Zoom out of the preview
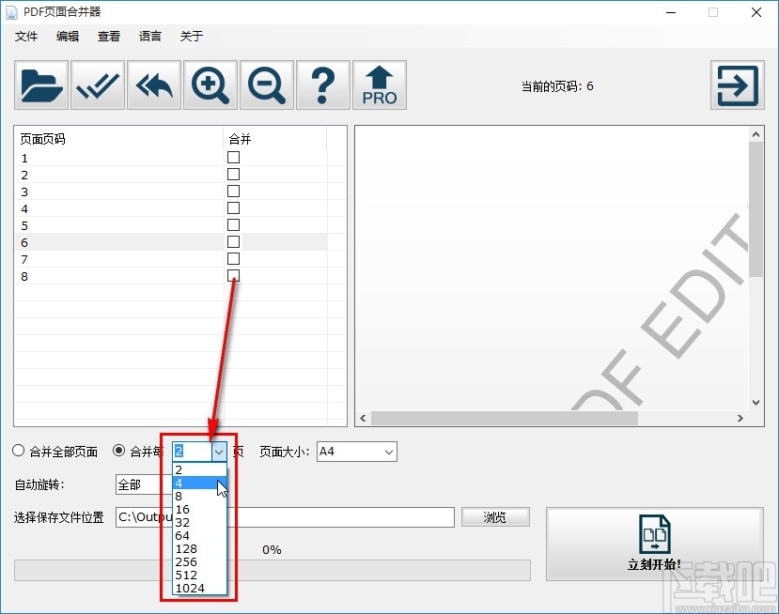Image resolution: width=779 pixels, height=614 pixels. click(x=266, y=84)
